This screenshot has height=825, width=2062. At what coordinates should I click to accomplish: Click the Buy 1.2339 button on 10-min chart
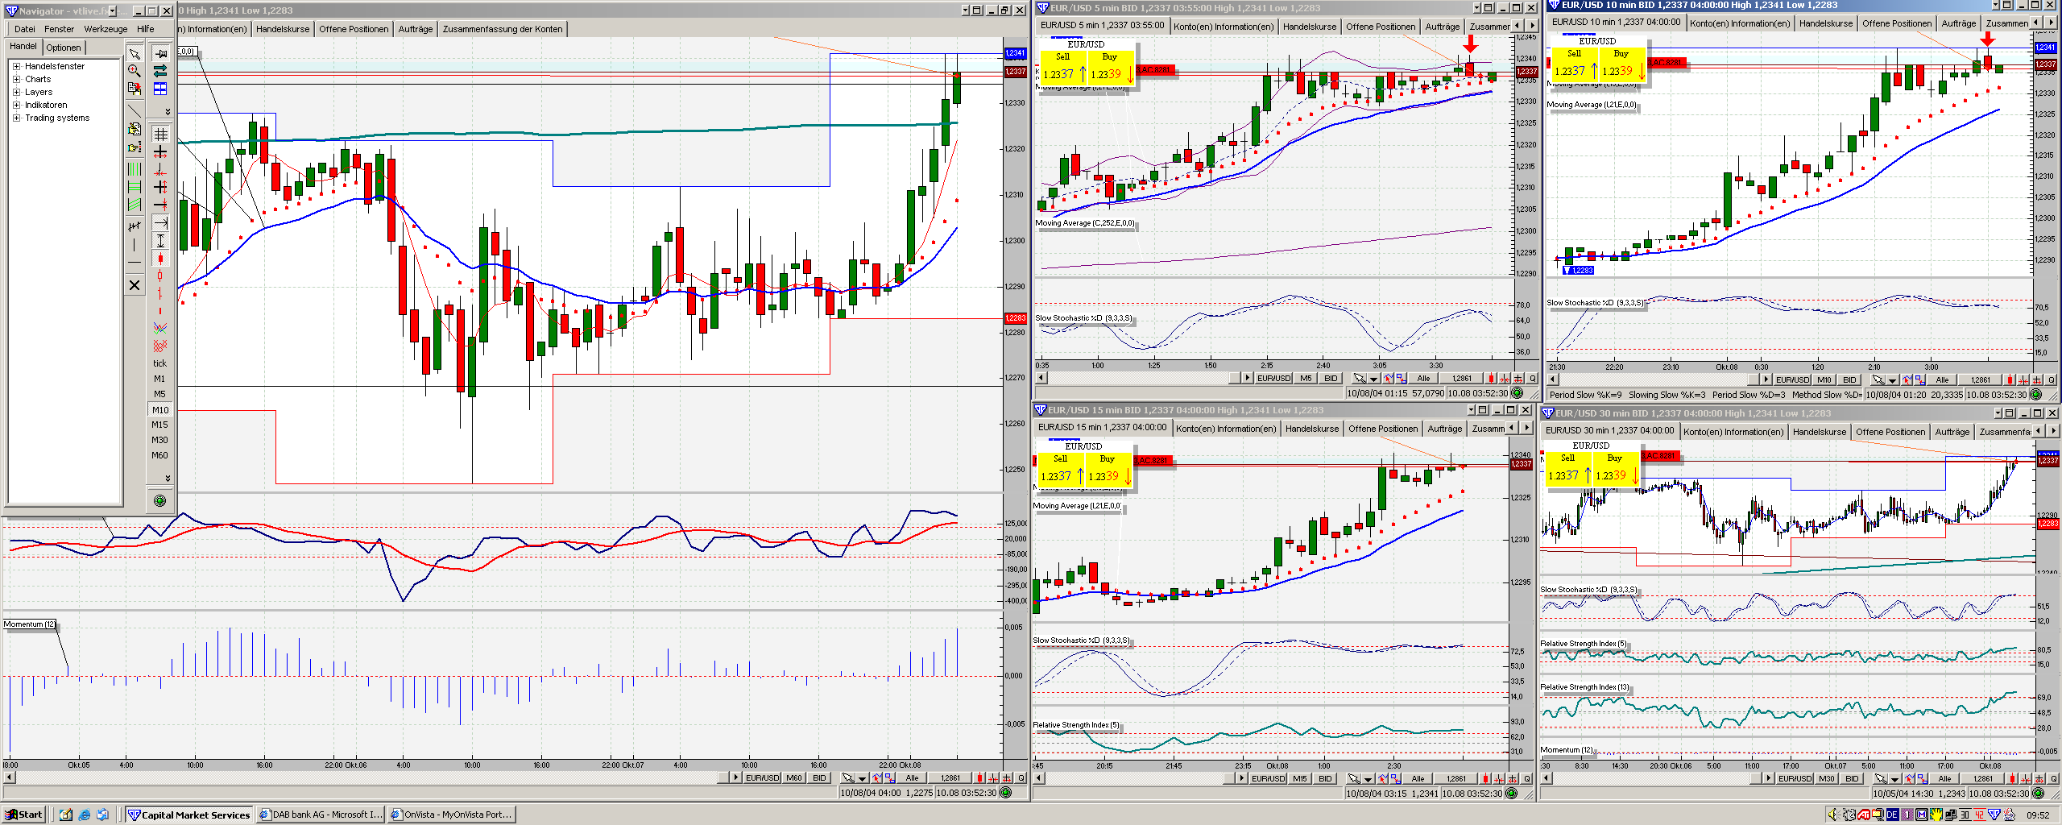pyautogui.click(x=1621, y=64)
